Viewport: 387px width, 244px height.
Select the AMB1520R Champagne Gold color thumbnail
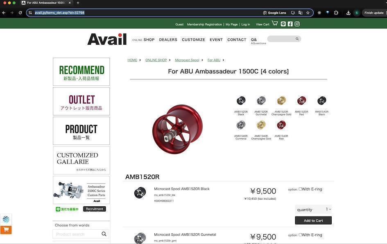(x=281, y=101)
